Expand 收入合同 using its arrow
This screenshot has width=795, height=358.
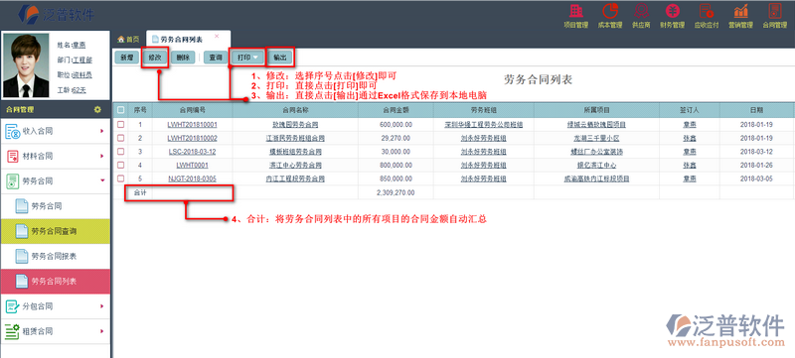(x=102, y=132)
